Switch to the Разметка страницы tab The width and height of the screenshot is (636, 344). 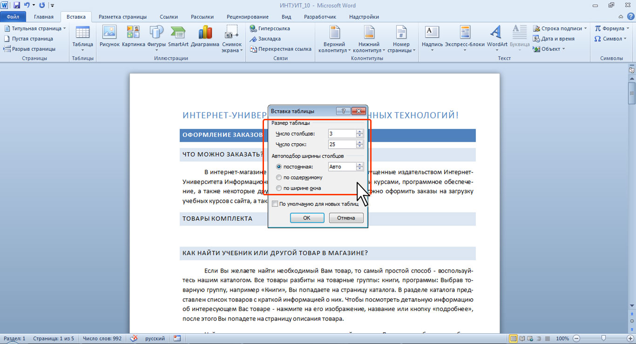tap(122, 17)
